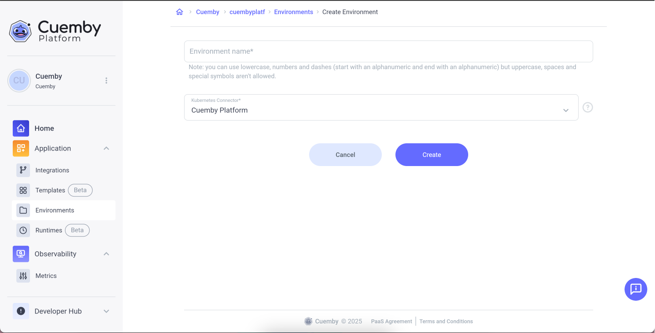Open the Integrations section

pyautogui.click(x=23, y=170)
